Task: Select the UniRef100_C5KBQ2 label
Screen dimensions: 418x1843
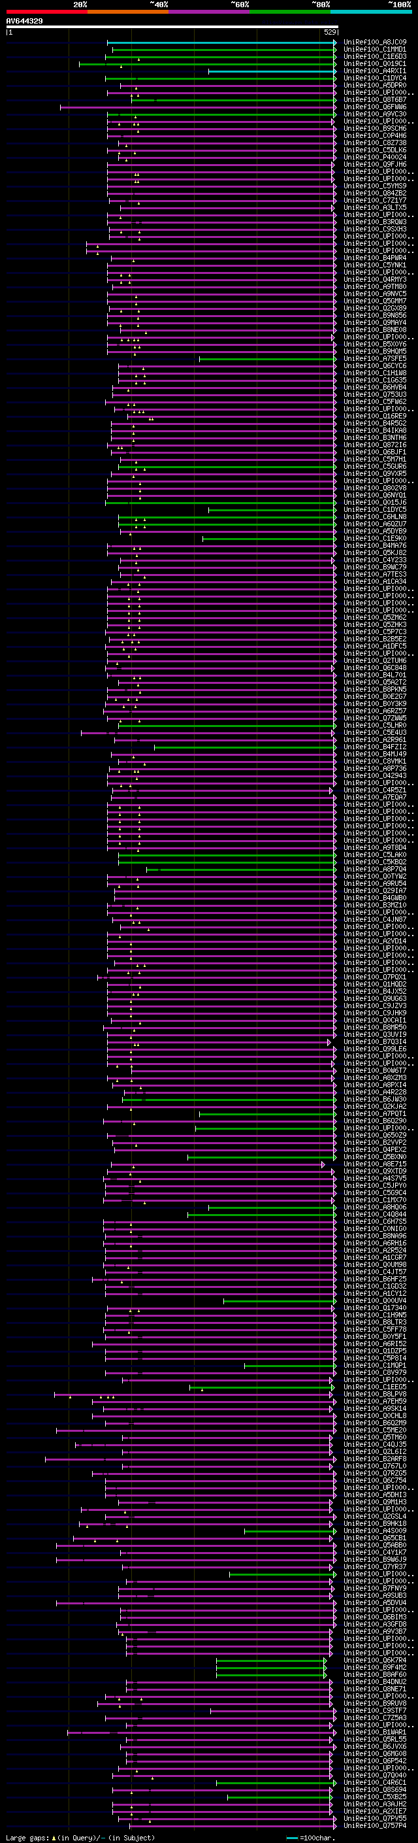Action: click(374, 862)
